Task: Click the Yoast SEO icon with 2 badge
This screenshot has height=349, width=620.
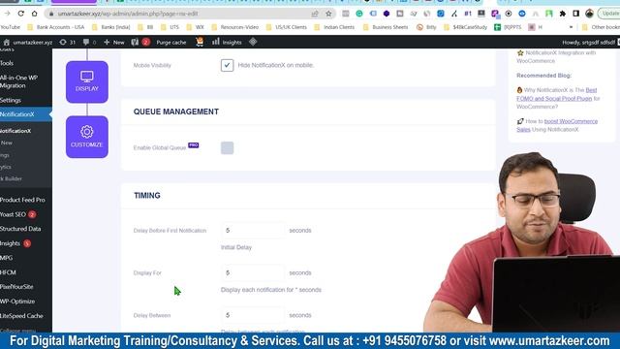Action: pos(139,42)
